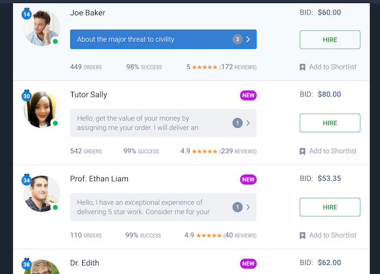Image resolution: width=380 pixels, height=274 pixels.
Task: Click the level 30 badge on Tutor Sally
Action: tap(27, 96)
